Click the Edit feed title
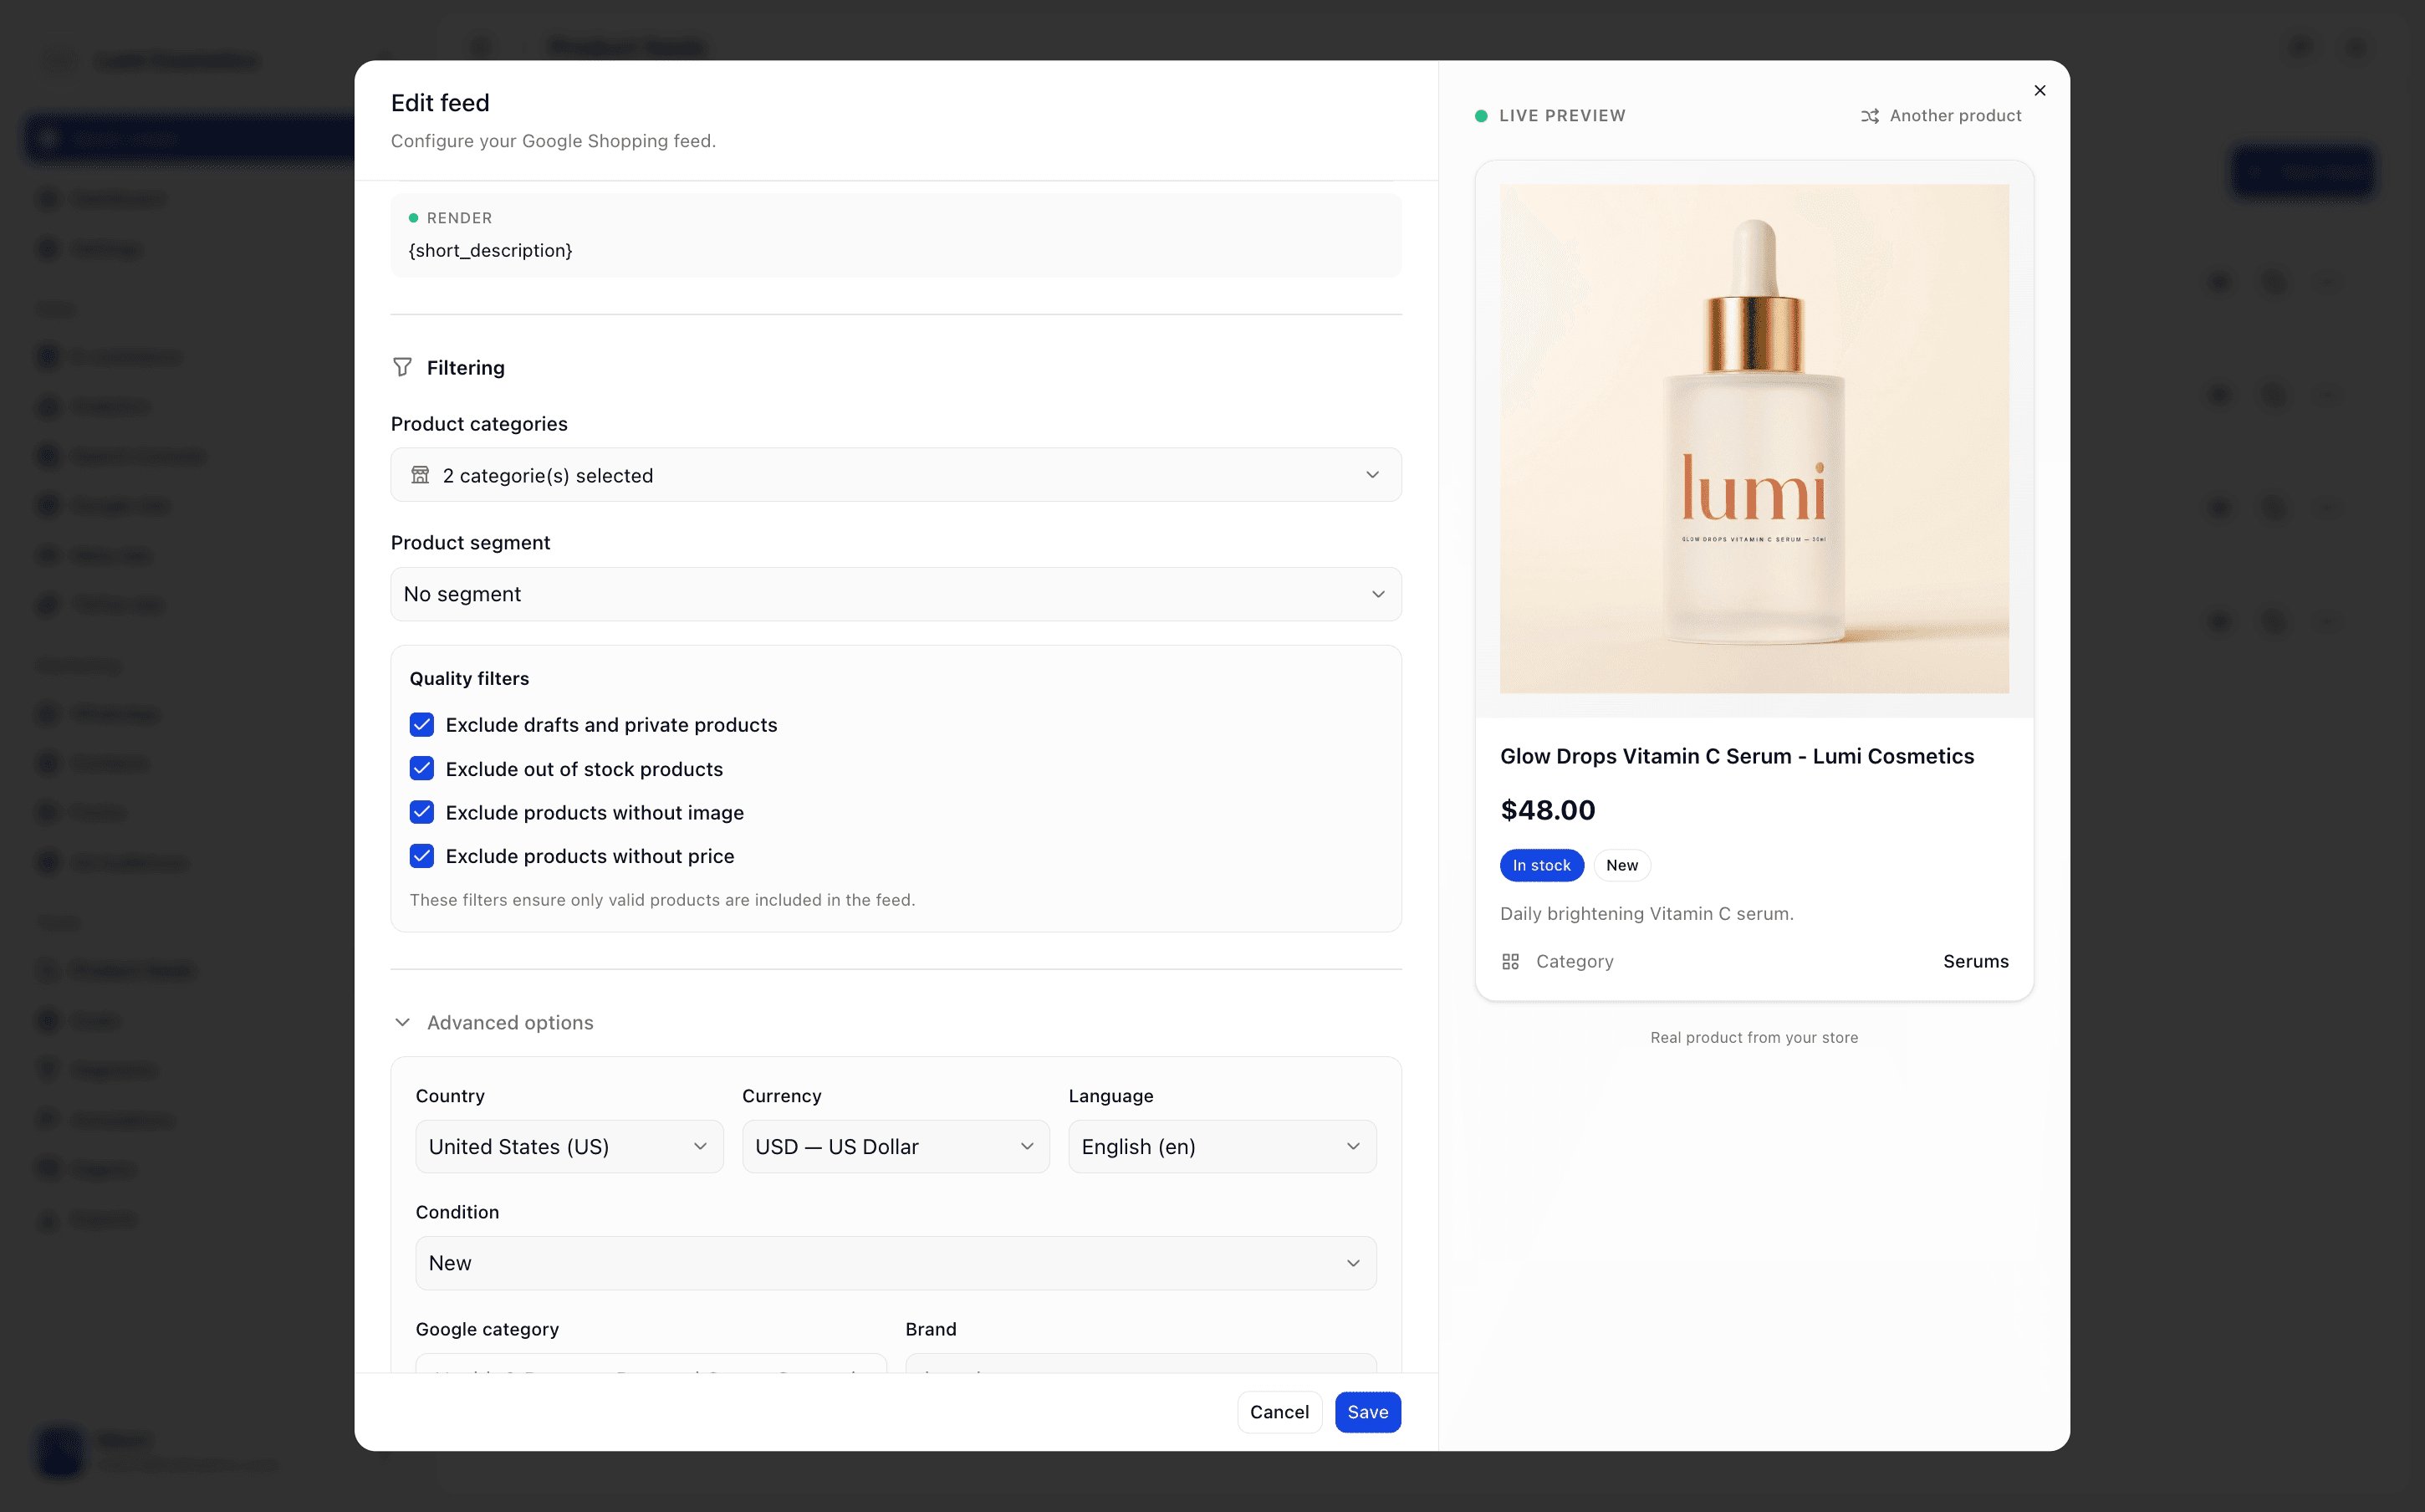This screenshot has width=2425, height=1512. [440, 103]
